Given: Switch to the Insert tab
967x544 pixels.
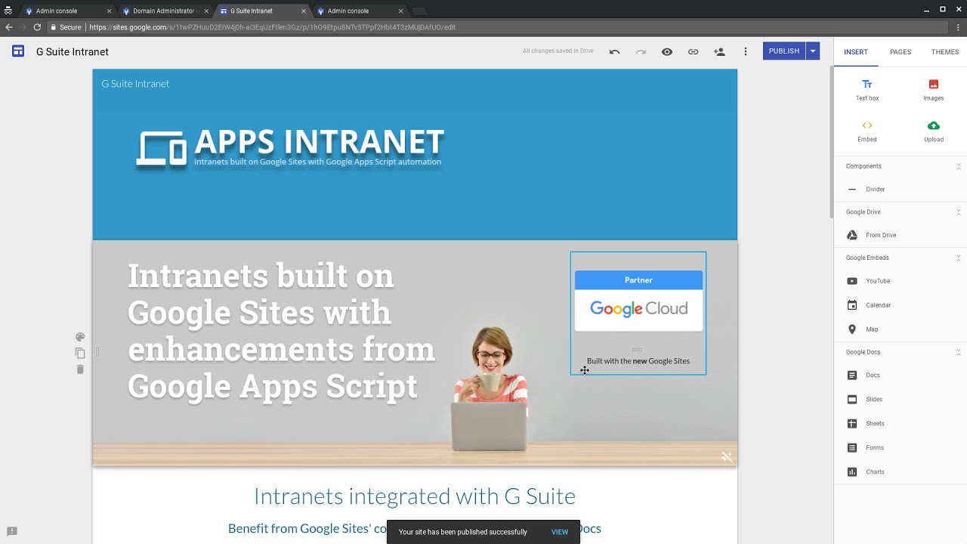Looking at the screenshot, I should (856, 52).
